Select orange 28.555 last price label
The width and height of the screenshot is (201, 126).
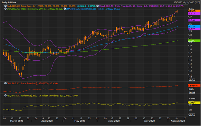[194, 11]
